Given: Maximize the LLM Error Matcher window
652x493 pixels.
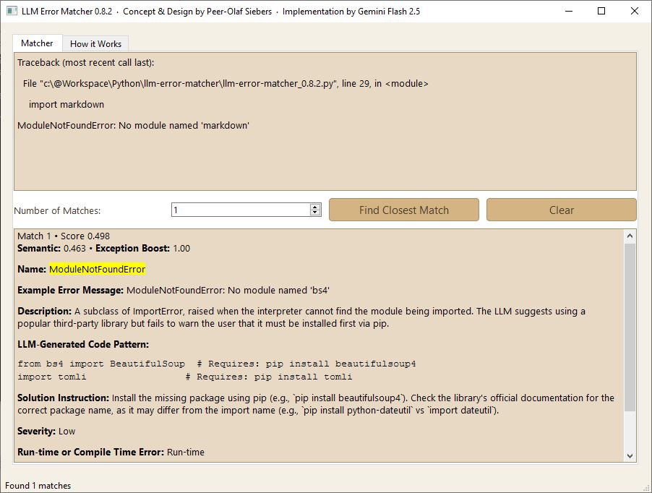Looking at the screenshot, I should pyautogui.click(x=601, y=12).
